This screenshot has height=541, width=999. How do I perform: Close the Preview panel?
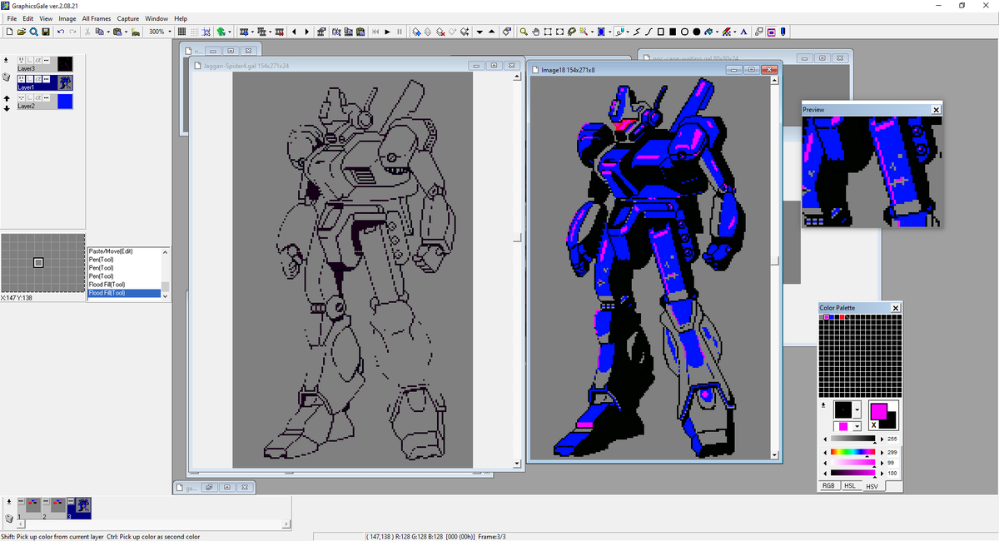936,110
